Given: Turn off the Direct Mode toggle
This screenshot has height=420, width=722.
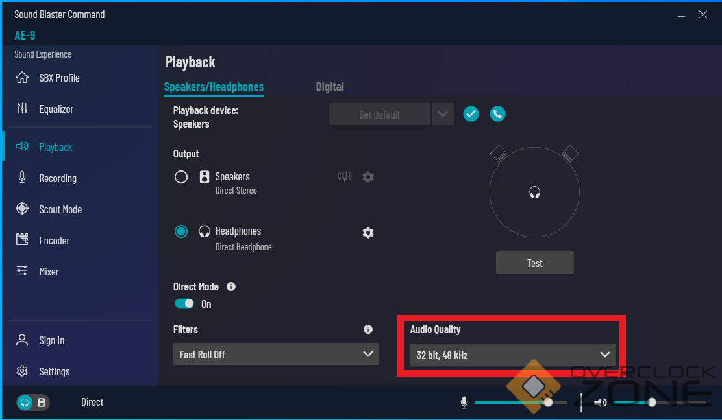Looking at the screenshot, I should (184, 303).
